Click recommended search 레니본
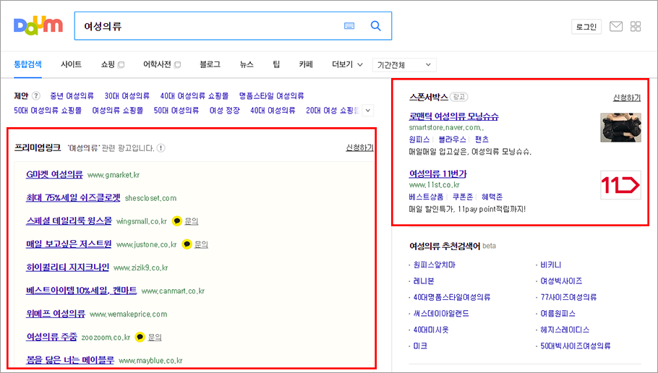The image size is (658, 373). click(x=424, y=281)
